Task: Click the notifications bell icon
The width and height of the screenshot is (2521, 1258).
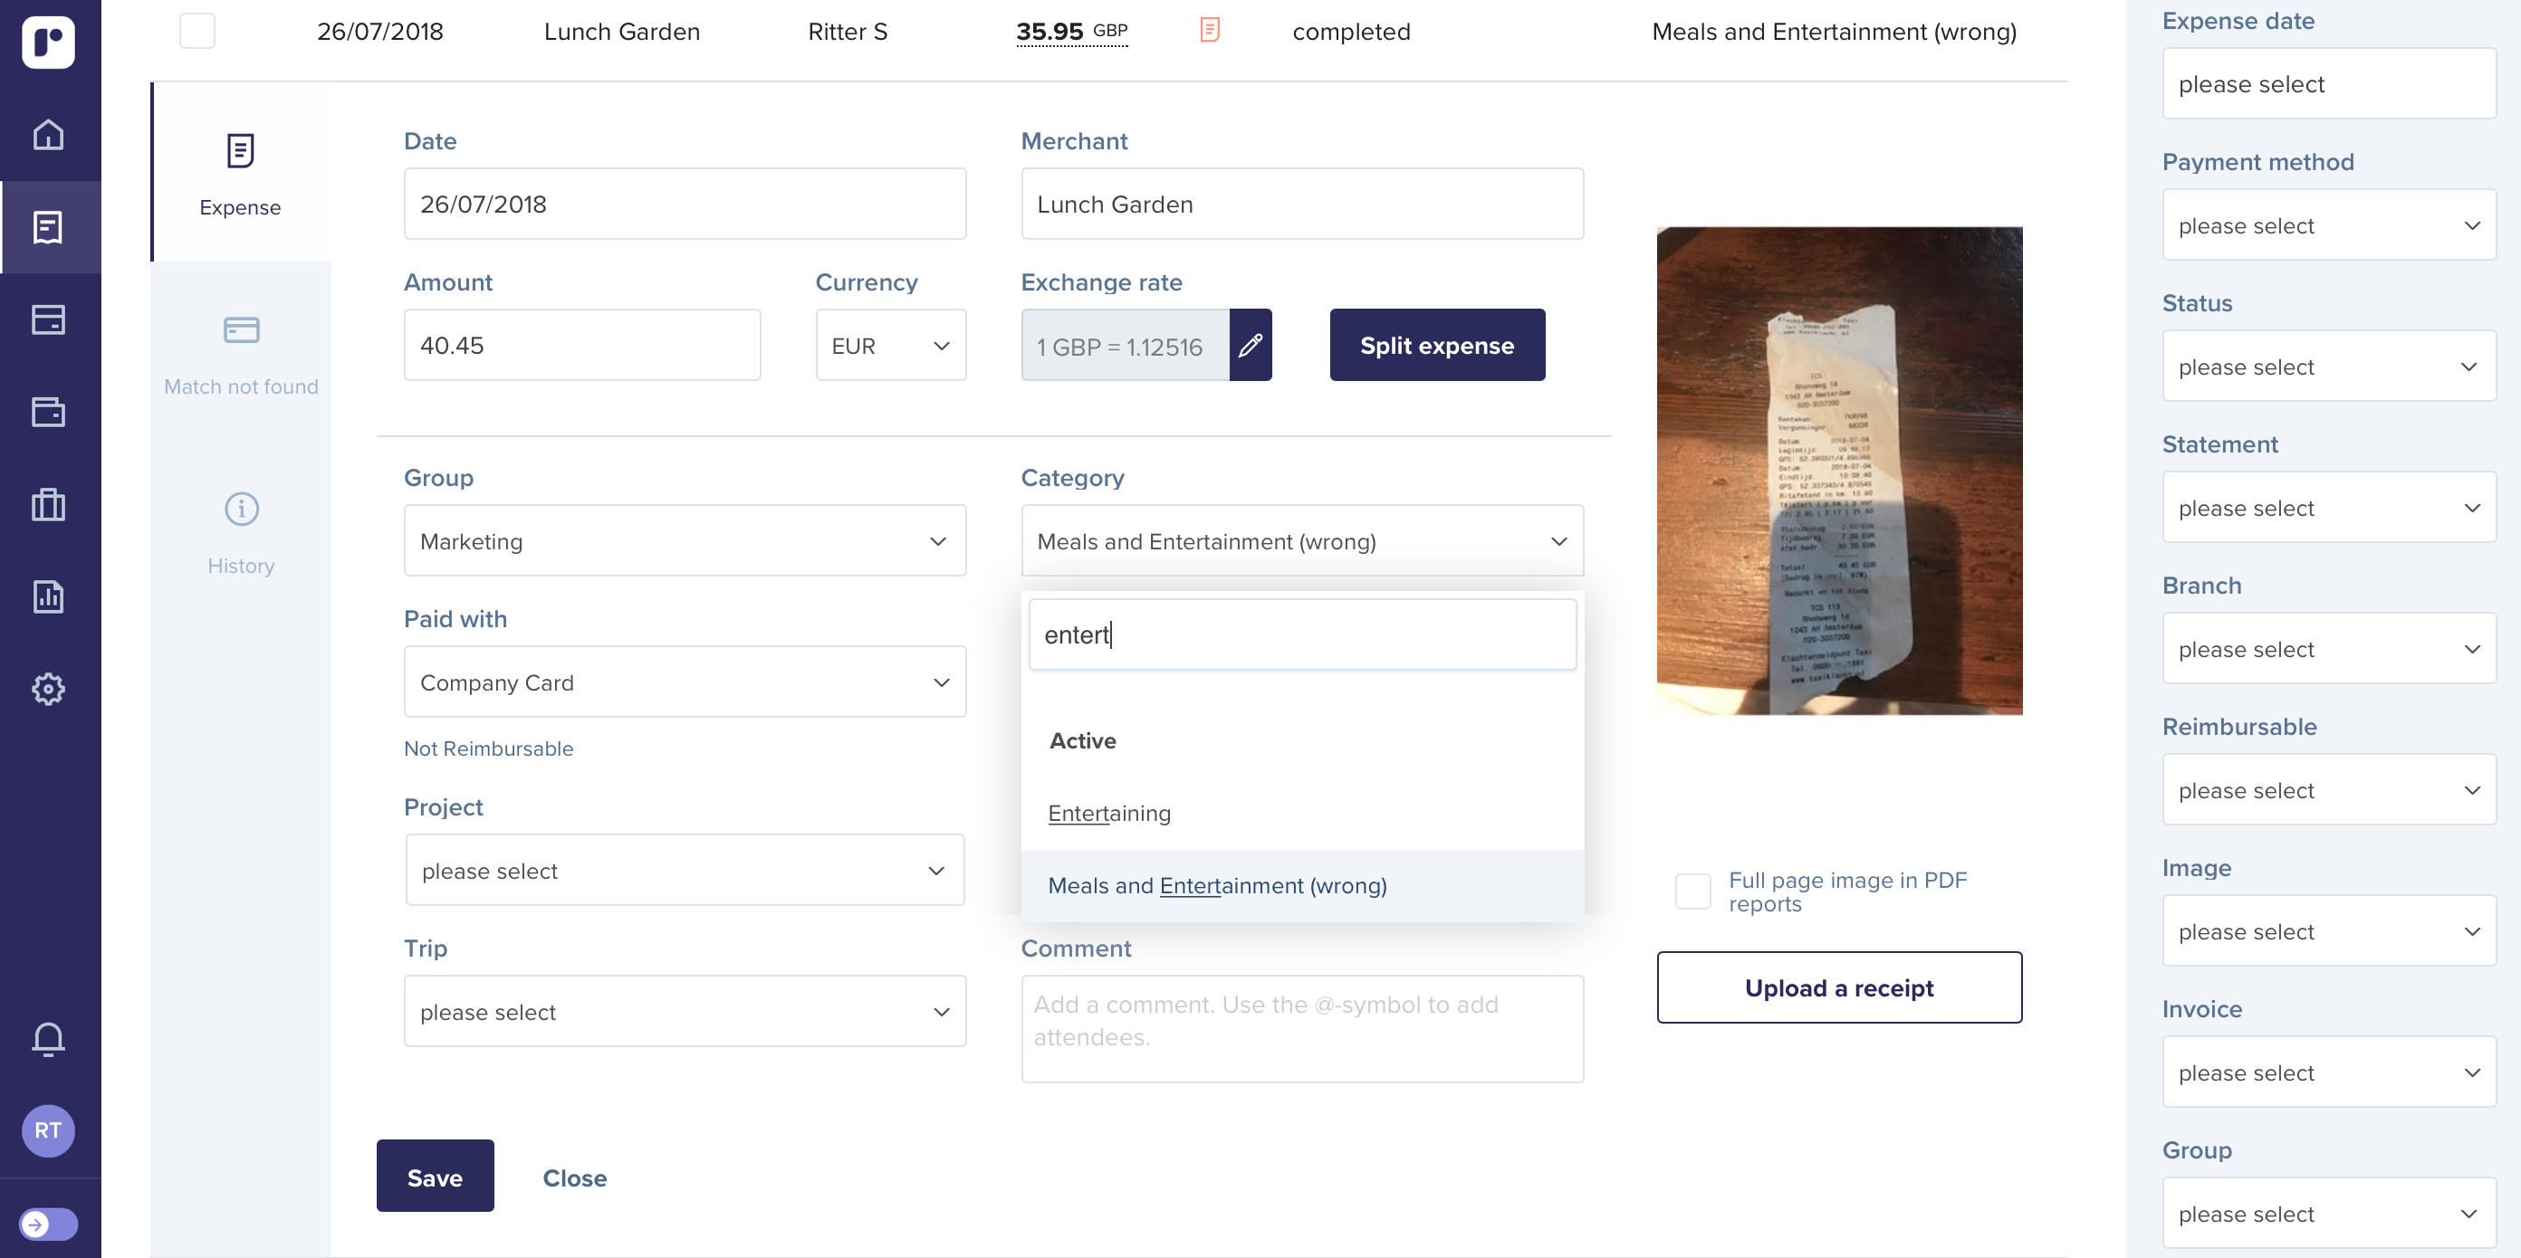Action: 48,1038
